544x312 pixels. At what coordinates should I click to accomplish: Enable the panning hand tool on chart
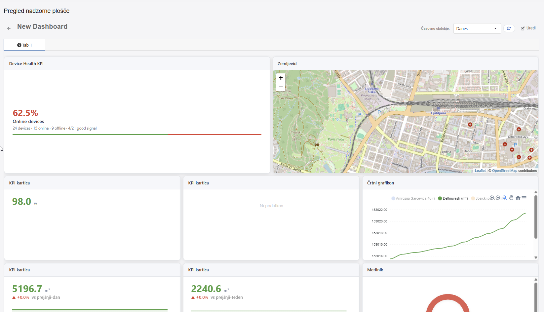tap(511, 198)
